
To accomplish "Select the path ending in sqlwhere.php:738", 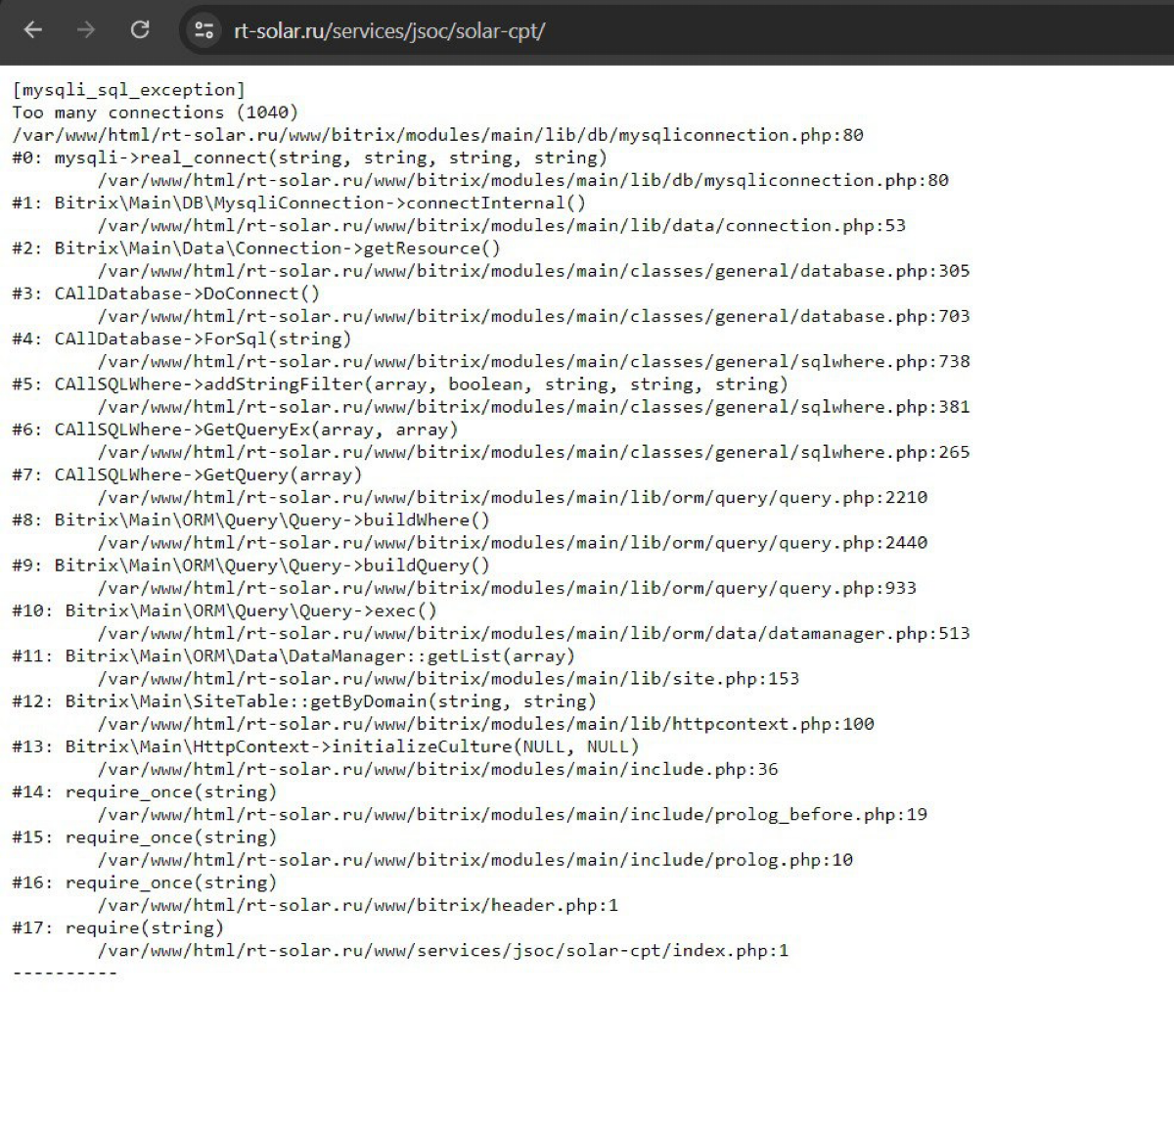I will (x=533, y=362).
